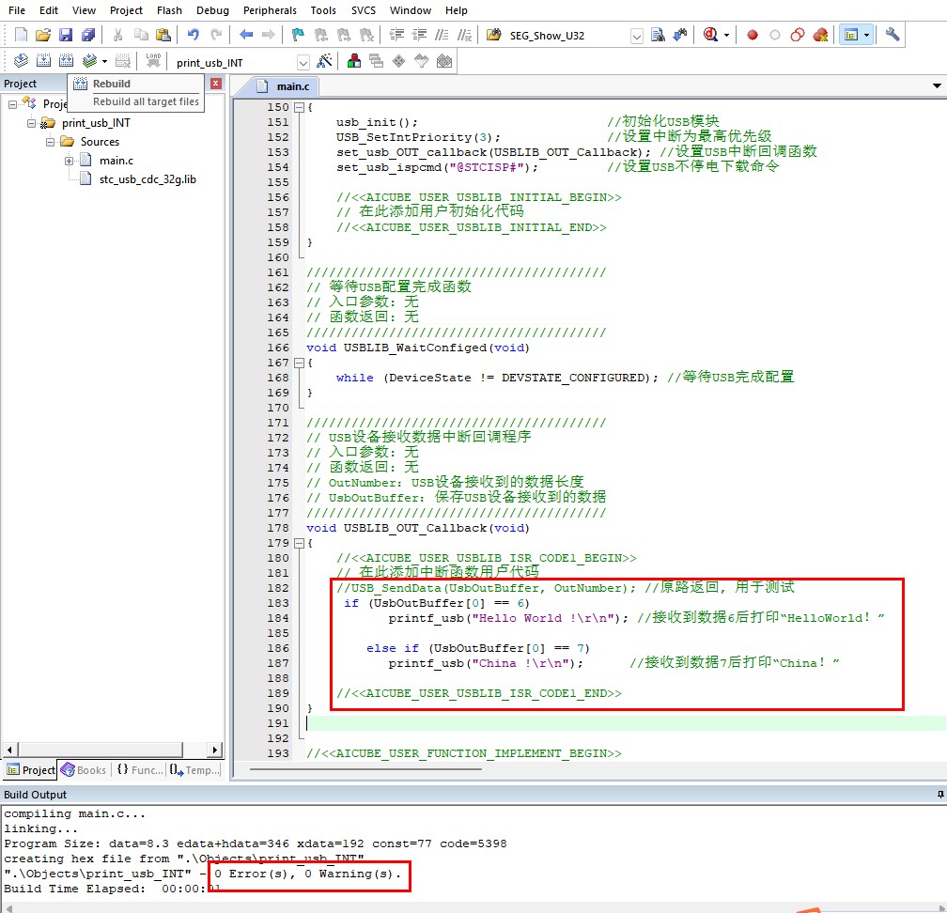Open the print_usb_INT target dropdown
Image resolution: width=947 pixels, height=913 pixels.
303,62
